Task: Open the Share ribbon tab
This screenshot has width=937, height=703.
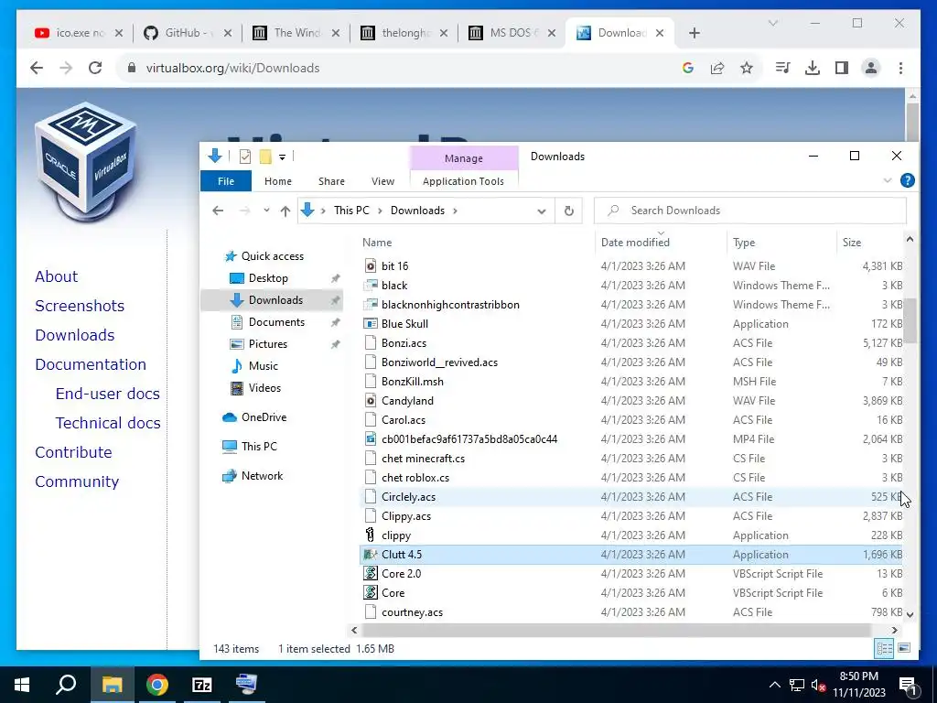Action: point(331,181)
